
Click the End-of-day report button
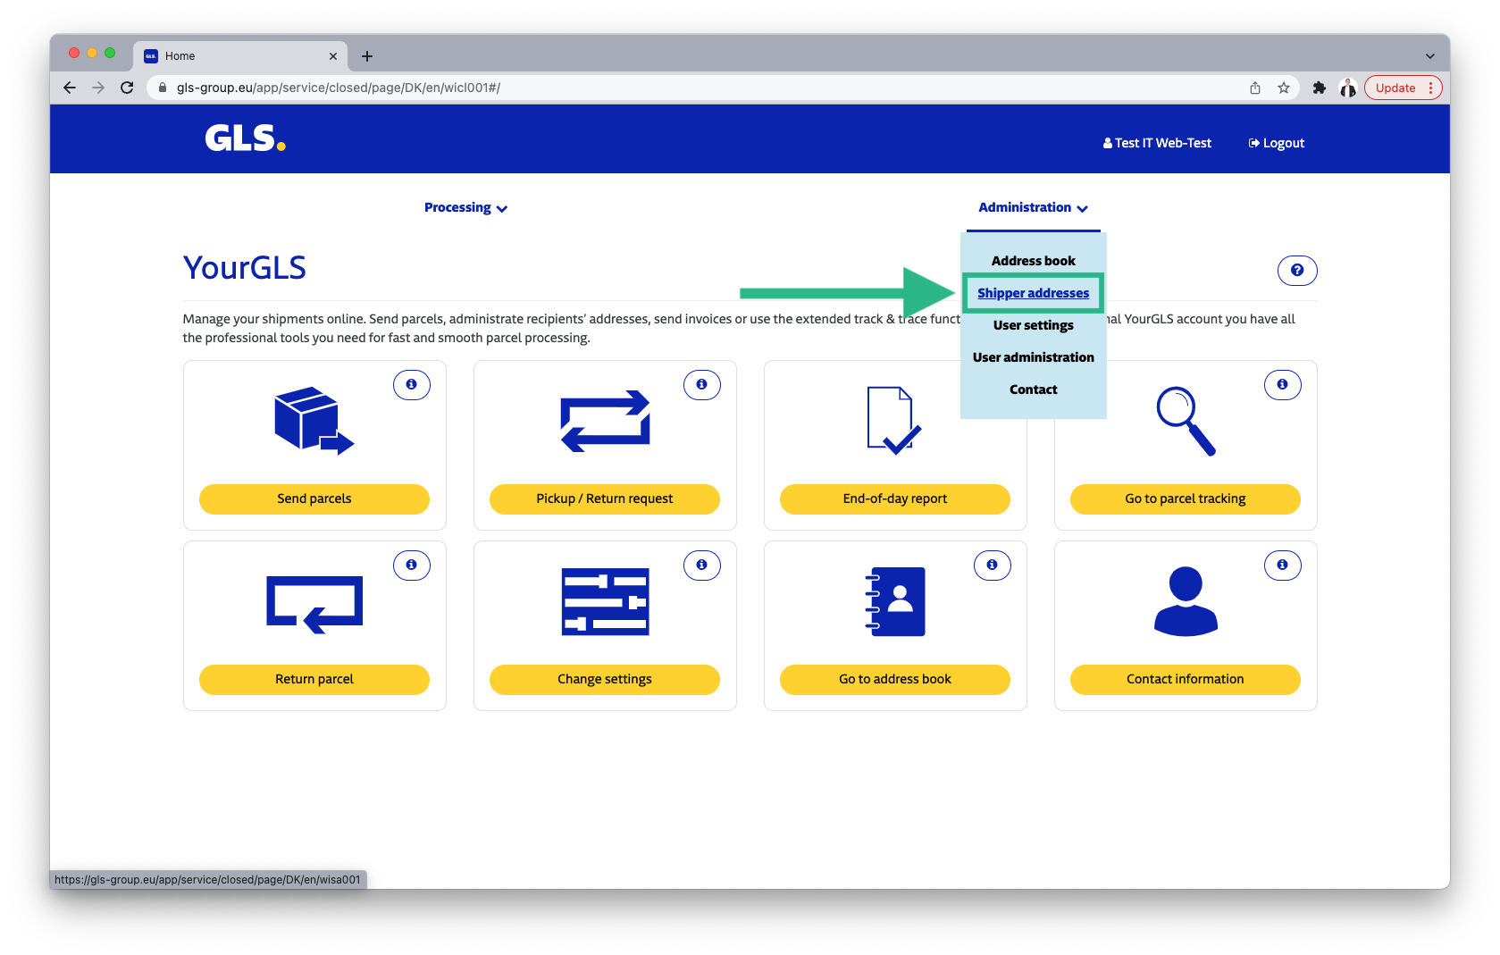[x=895, y=498]
